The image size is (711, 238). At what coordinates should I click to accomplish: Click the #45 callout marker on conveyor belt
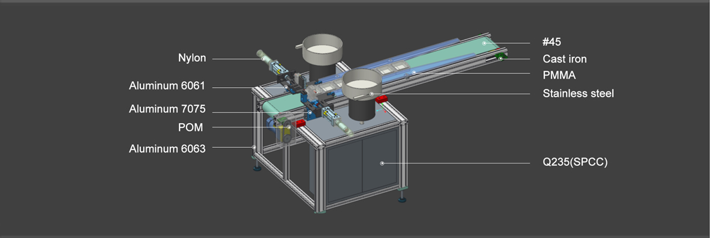click(484, 43)
